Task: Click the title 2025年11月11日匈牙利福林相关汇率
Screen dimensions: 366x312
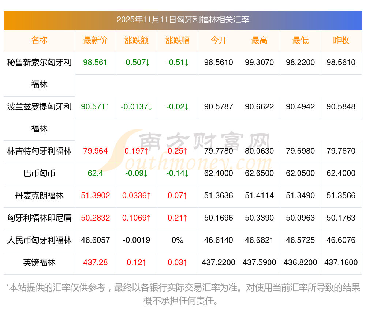Action: click(x=183, y=20)
